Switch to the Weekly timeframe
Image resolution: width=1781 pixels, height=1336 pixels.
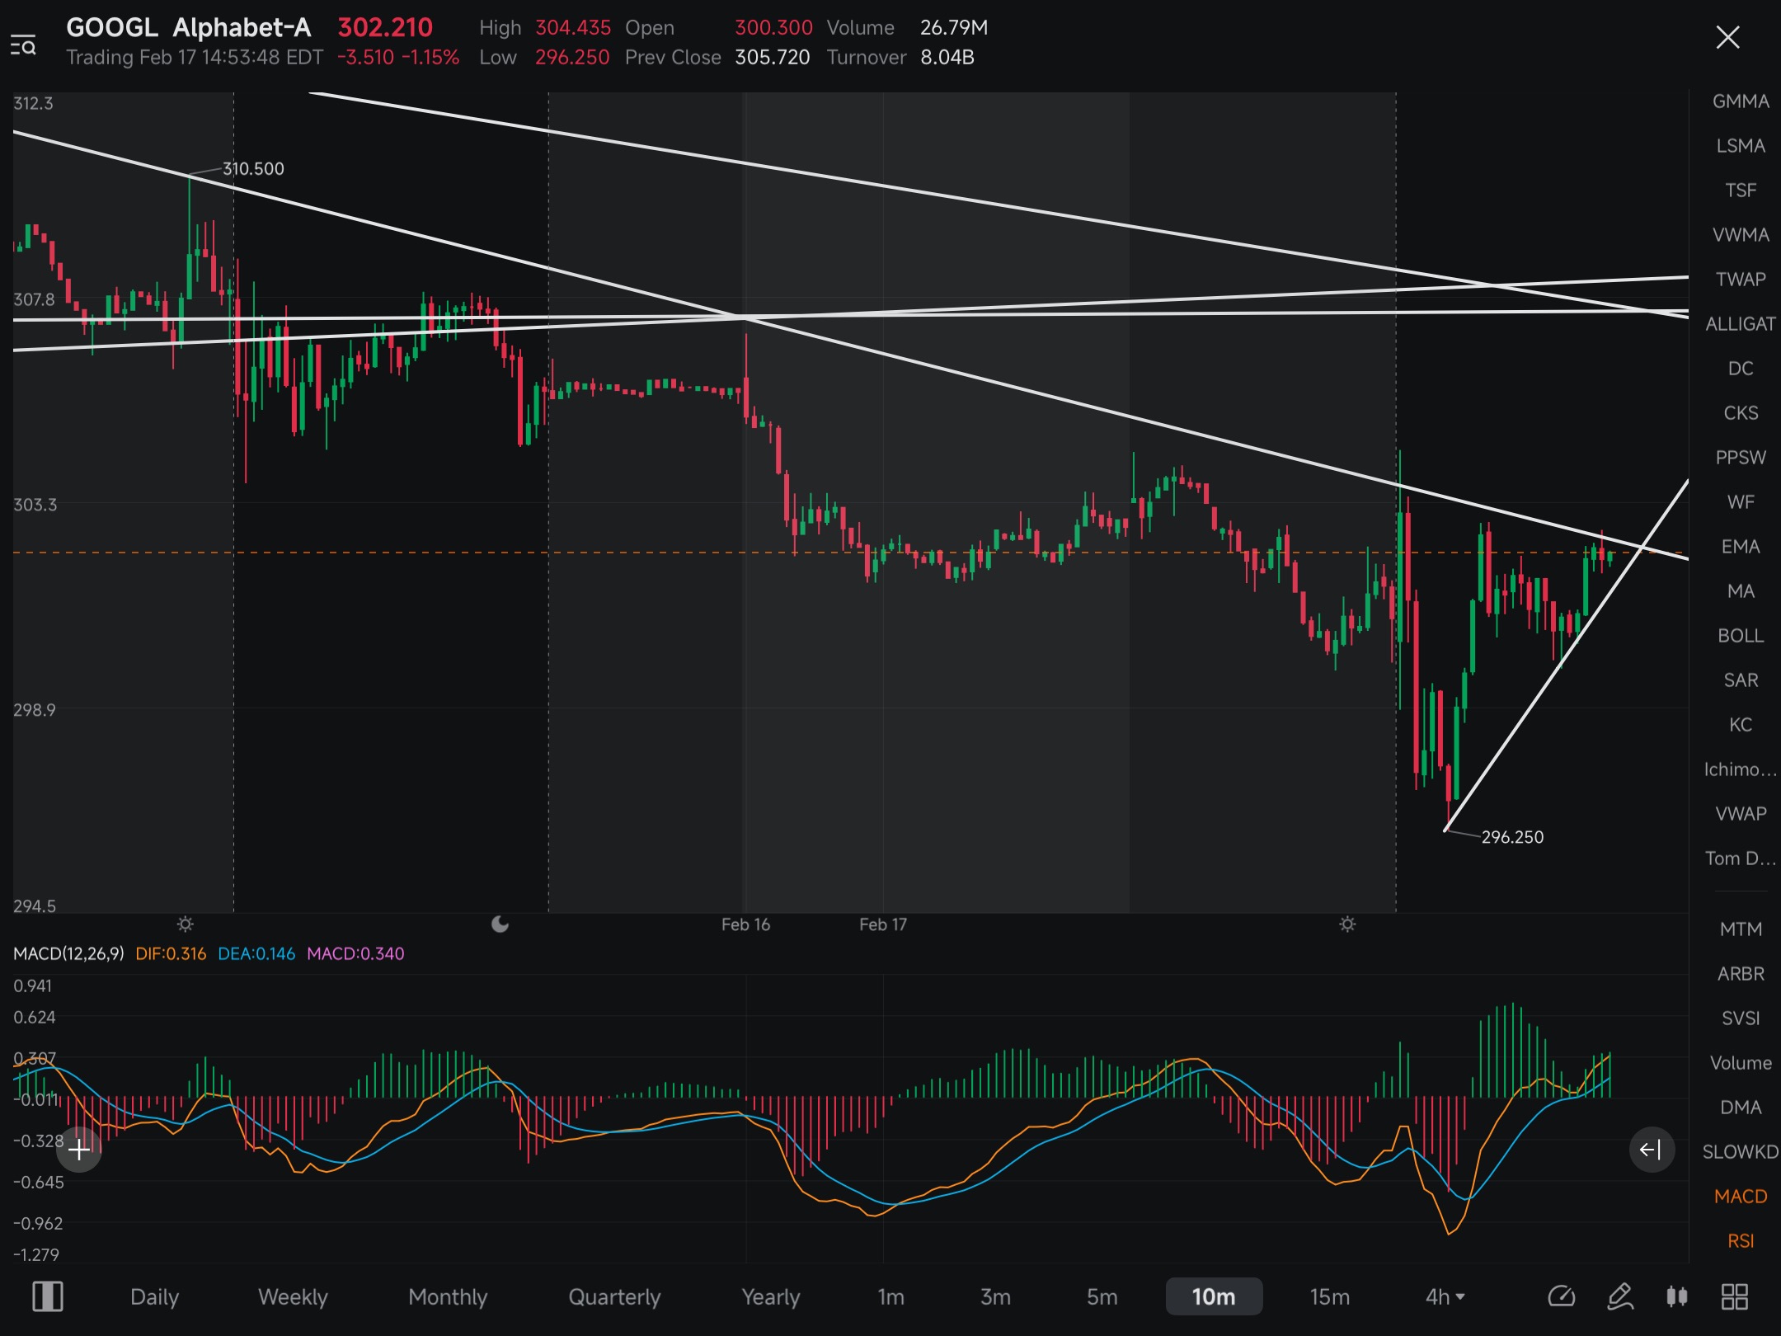[x=293, y=1296]
